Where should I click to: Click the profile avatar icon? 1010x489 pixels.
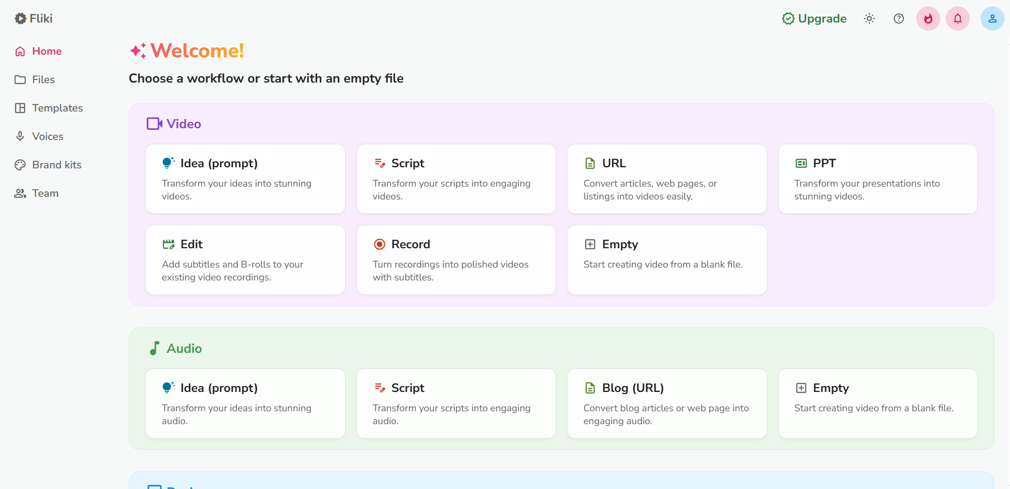992,18
